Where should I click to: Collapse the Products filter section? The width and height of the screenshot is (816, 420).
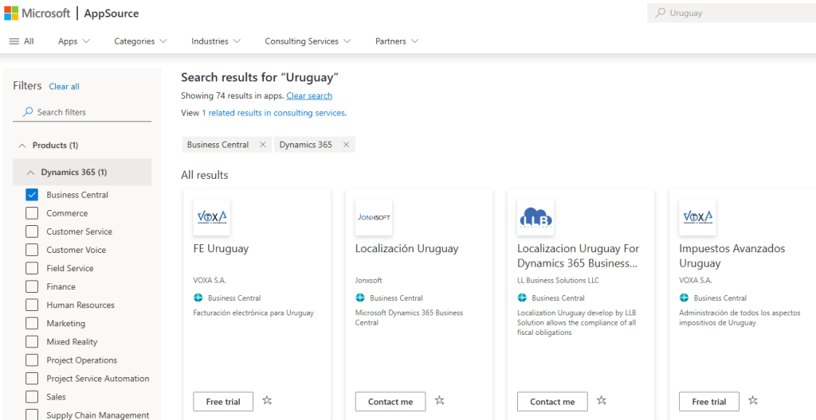click(x=22, y=146)
